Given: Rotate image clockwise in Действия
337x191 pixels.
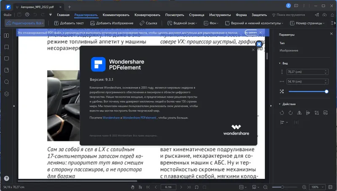Looking at the screenshot, I should pyautogui.click(x=291, y=113).
